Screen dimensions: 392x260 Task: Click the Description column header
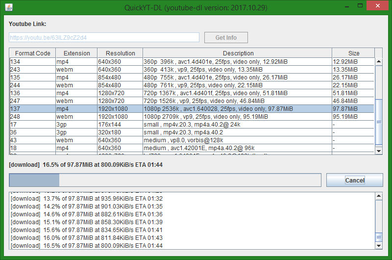pos(238,53)
